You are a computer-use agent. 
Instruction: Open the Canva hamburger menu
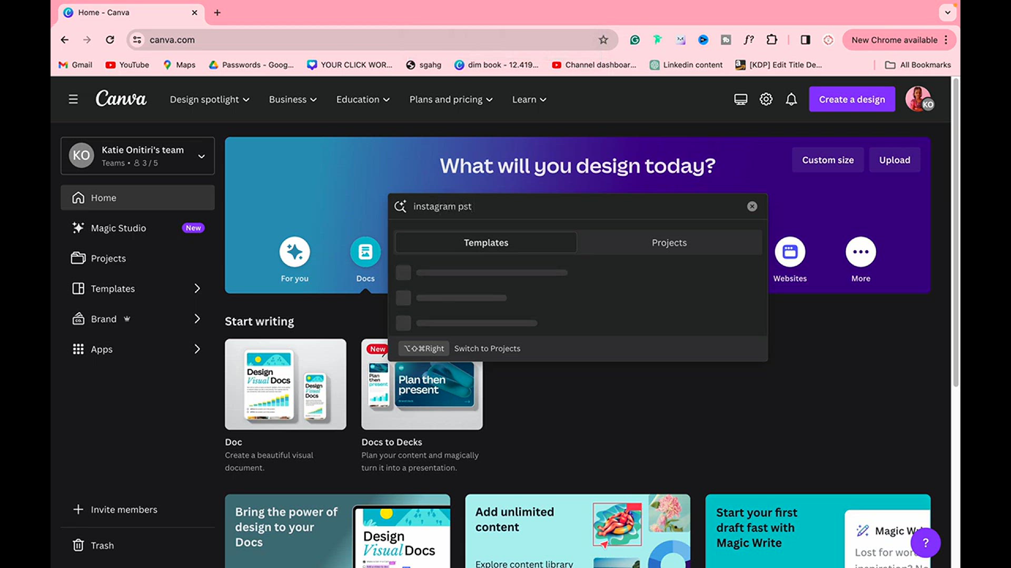tap(73, 99)
